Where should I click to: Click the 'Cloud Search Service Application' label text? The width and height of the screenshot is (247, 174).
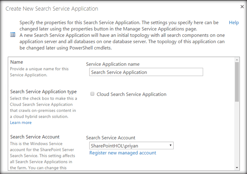[131, 94]
